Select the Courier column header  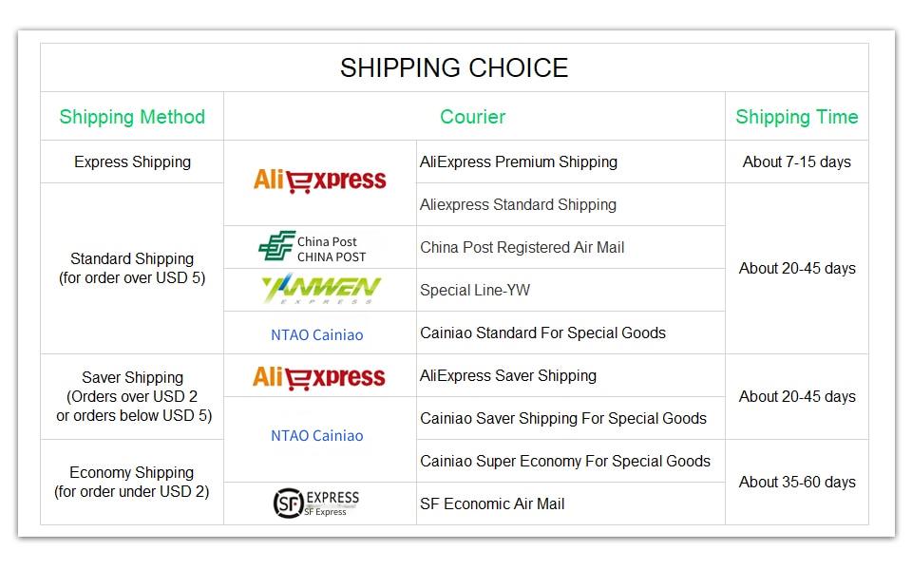pos(472,117)
